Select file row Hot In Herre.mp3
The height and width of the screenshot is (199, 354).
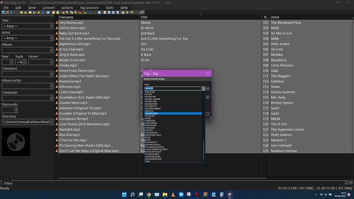tap(99, 28)
